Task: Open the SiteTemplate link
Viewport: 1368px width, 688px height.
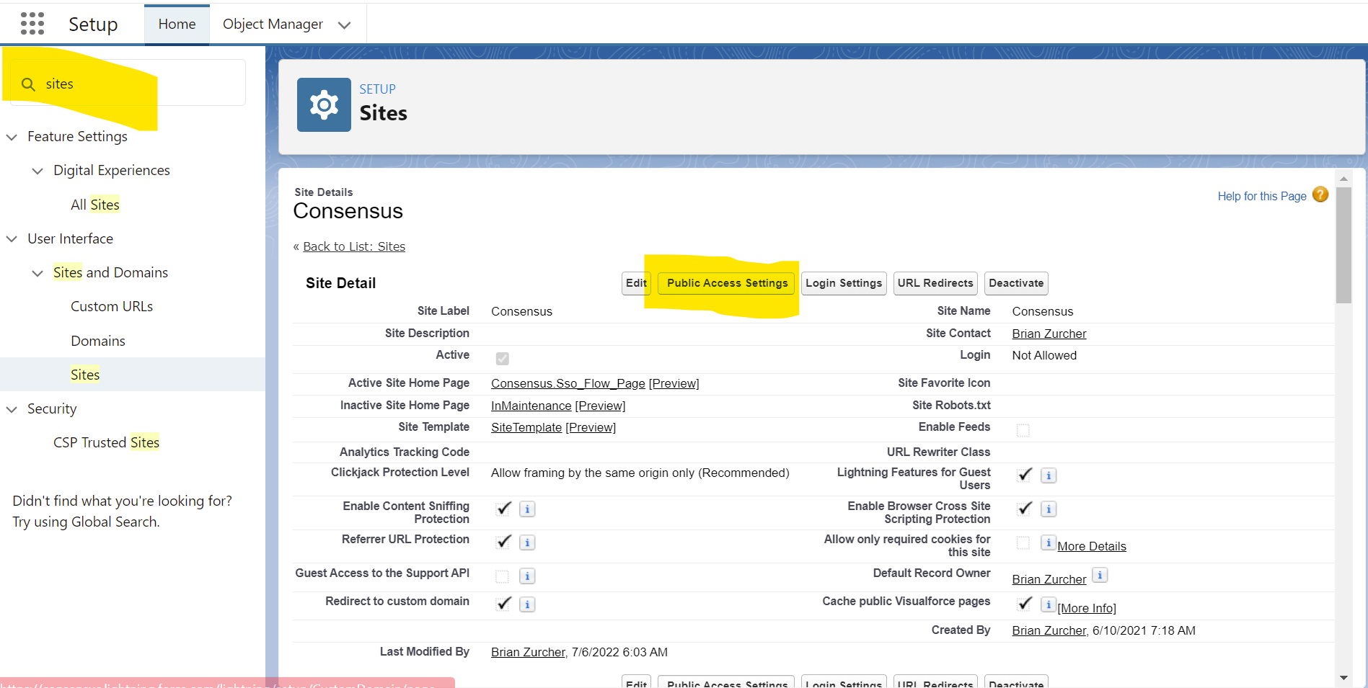Action: [x=526, y=427]
